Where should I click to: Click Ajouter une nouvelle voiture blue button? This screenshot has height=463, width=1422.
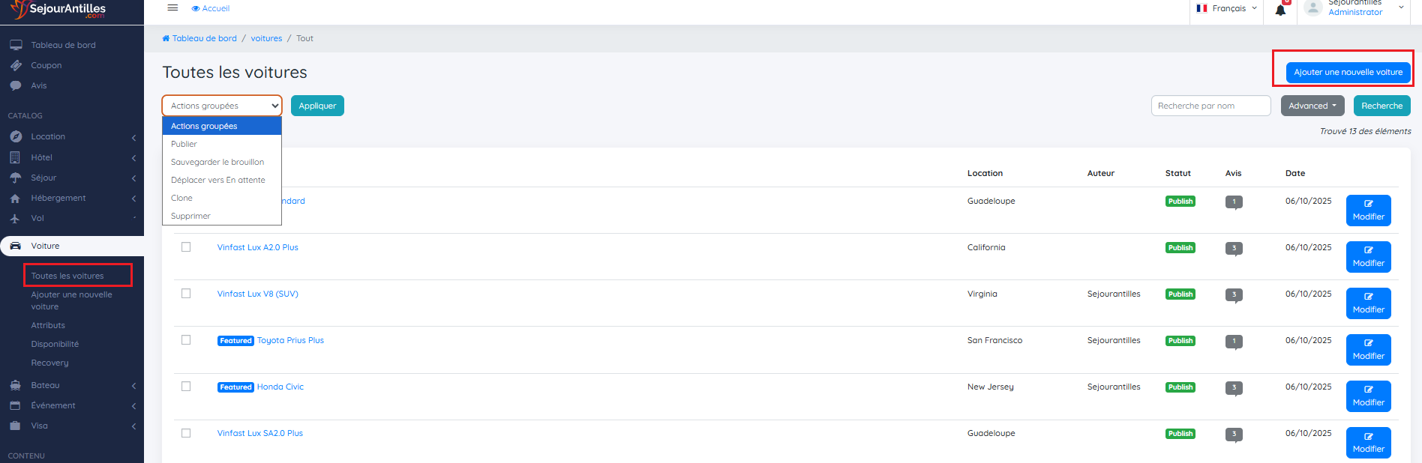tap(1348, 72)
